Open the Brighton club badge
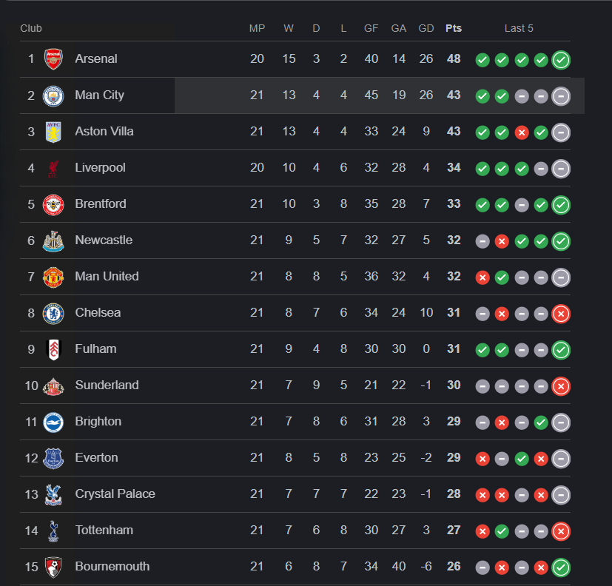612x586 pixels. (53, 422)
